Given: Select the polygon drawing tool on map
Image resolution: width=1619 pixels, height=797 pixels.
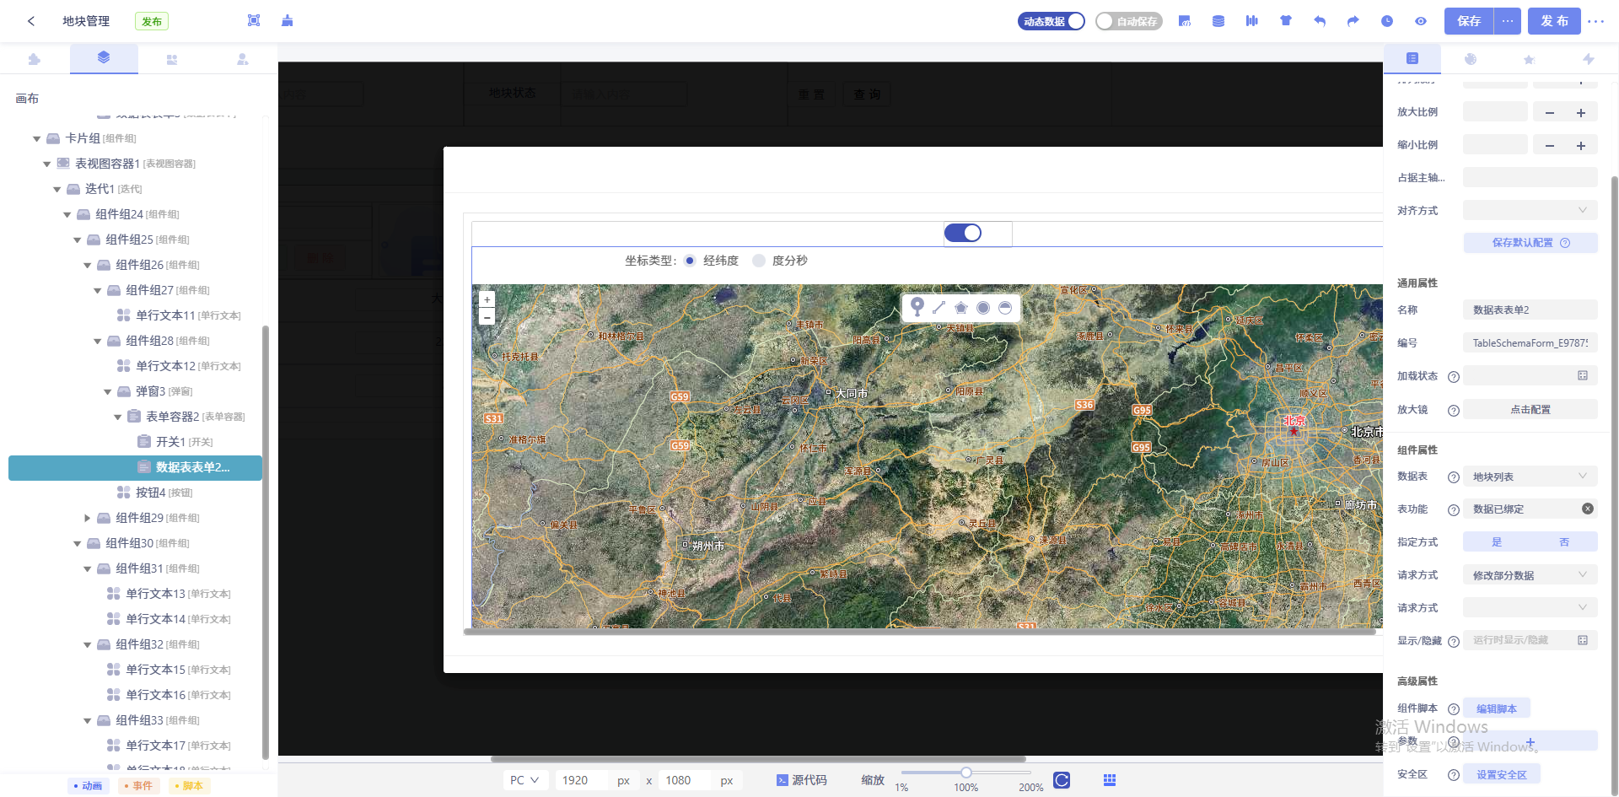Looking at the screenshot, I should pyautogui.click(x=961, y=308).
